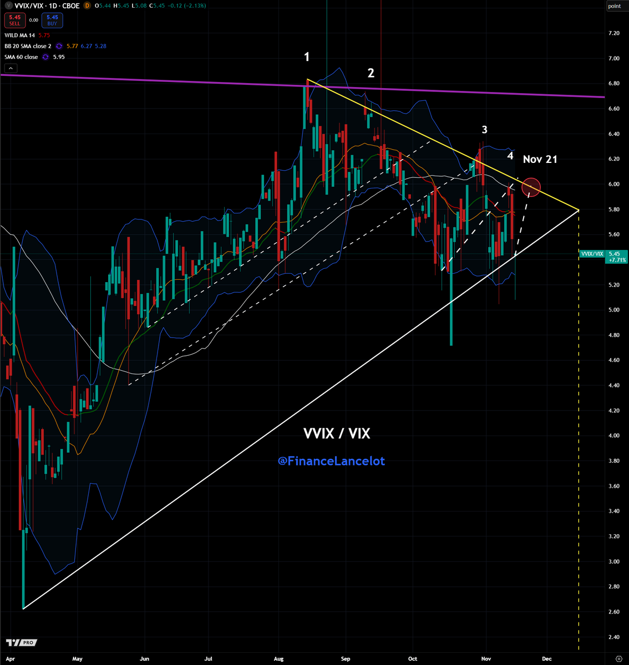Screen dimensions: 629x665
Task: Click the SMA 60 refresh icon
Action: click(46, 57)
